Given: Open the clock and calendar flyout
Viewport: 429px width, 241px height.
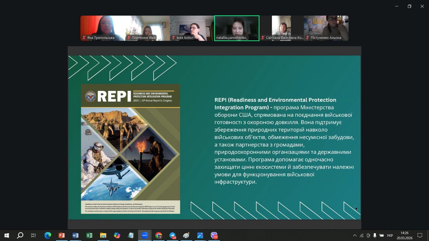Looking at the screenshot, I should (404, 235).
